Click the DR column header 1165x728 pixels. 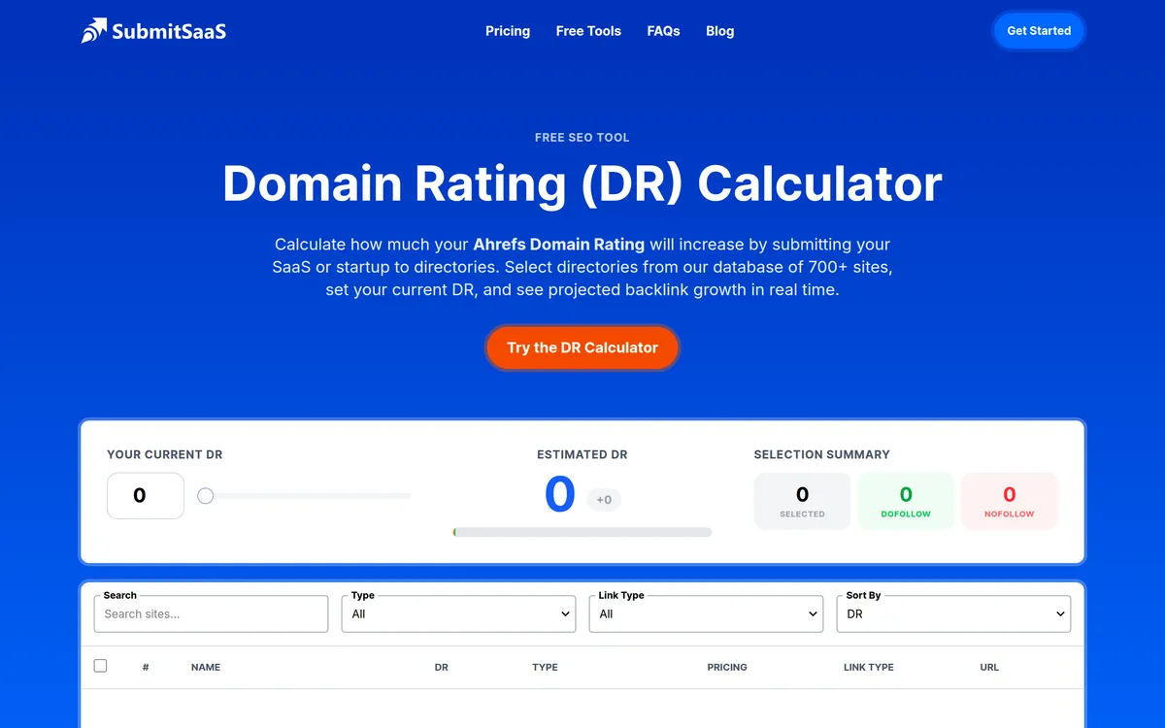point(442,667)
